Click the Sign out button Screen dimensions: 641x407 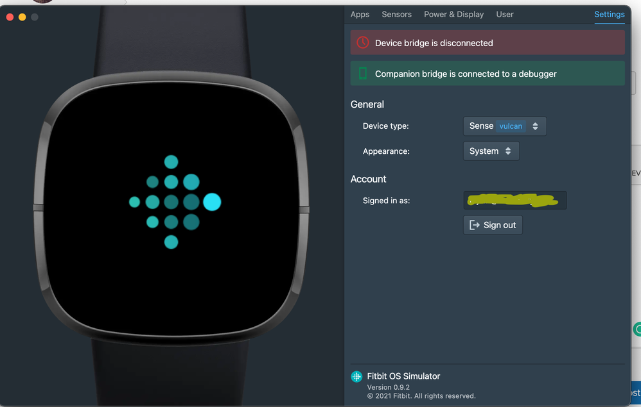pos(493,225)
